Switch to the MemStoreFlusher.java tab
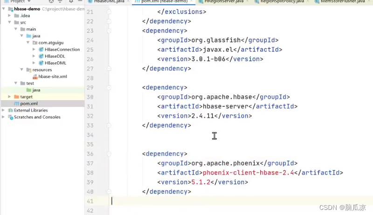This screenshot has width=373, height=215. tap(343, 2)
